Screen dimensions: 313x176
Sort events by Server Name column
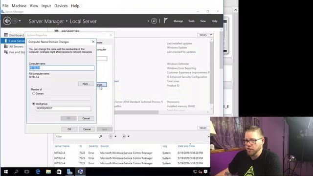click(62, 146)
